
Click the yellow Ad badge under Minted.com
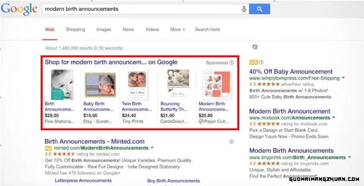[48, 148]
